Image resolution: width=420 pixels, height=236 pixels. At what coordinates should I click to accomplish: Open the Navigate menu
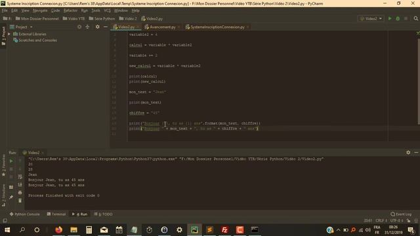[x=40, y=10]
